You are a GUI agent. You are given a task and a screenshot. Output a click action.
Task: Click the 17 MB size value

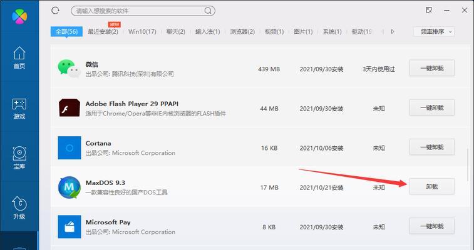269,187
